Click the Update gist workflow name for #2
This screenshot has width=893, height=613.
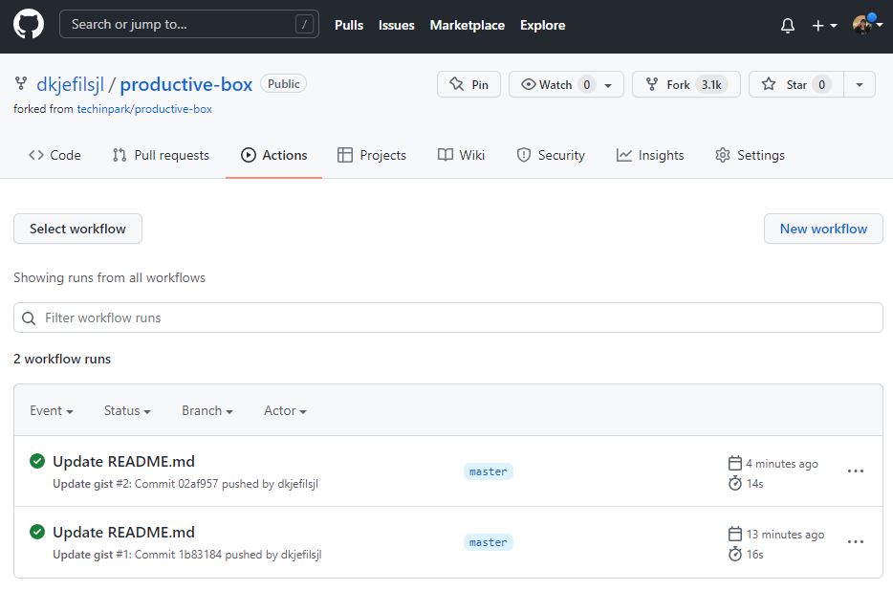(82, 484)
